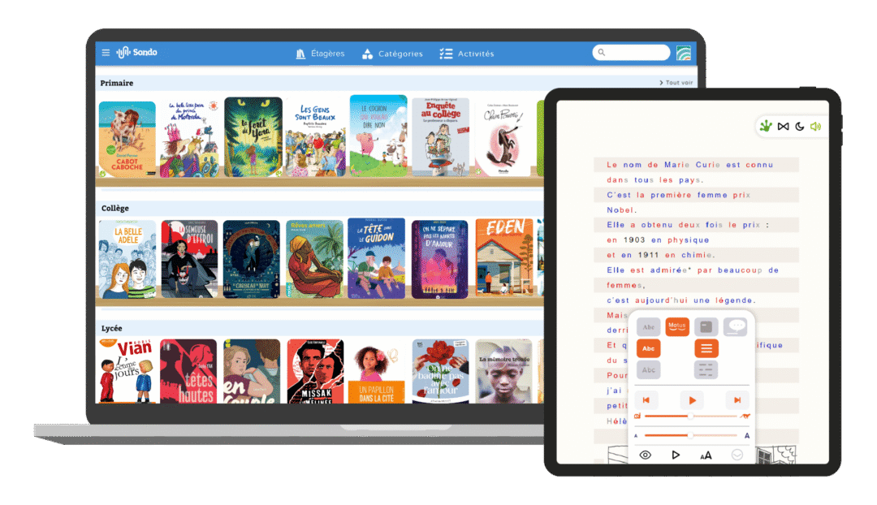Select the top grey 'Abc' text style

coord(648,327)
